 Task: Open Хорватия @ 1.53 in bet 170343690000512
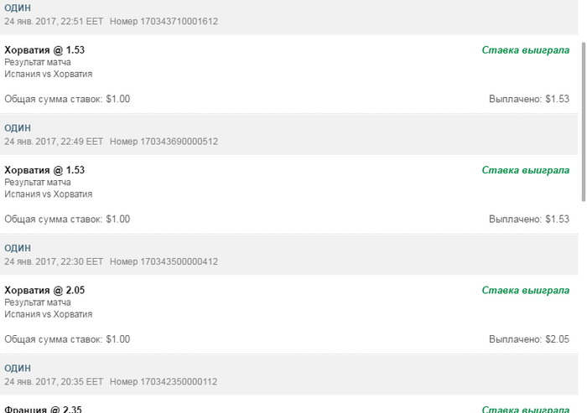(x=44, y=170)
